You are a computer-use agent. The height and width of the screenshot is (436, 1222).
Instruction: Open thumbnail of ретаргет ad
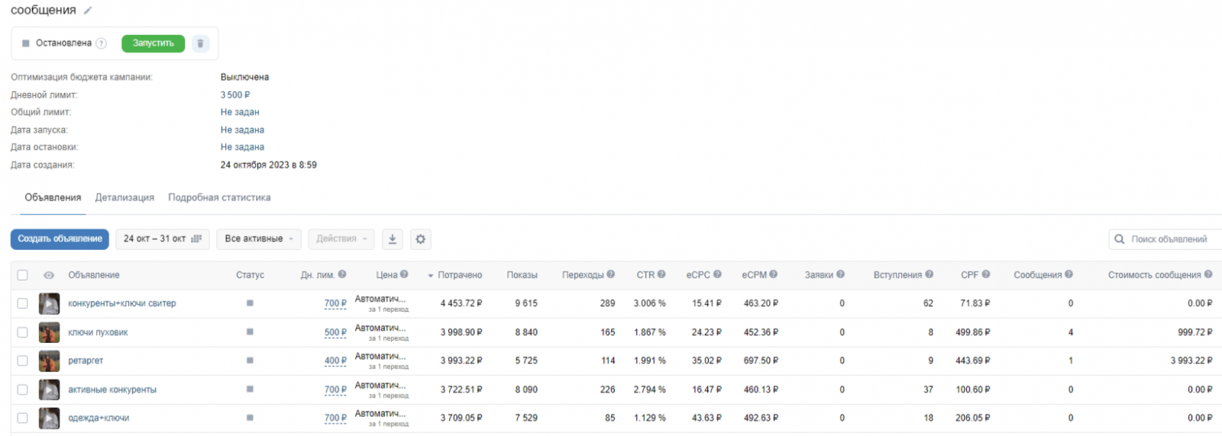[x=49, y=361]
